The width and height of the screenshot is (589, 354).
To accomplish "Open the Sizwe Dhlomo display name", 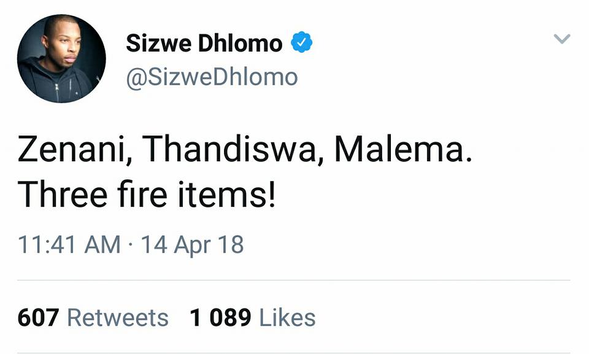I will click(204, 43).
